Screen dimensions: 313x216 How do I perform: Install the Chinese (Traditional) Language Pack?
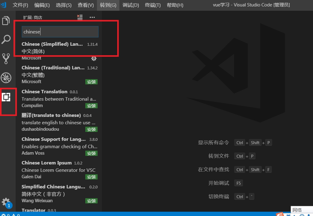91,82
